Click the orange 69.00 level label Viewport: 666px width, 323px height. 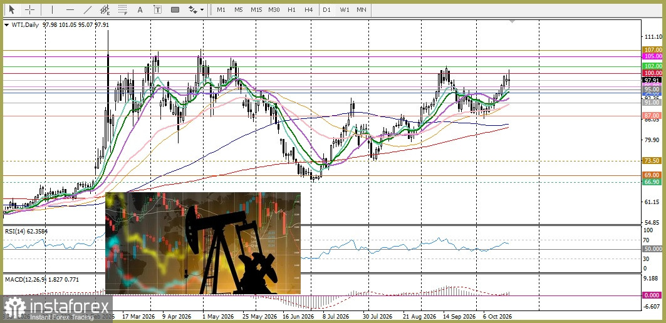point(652,175)
